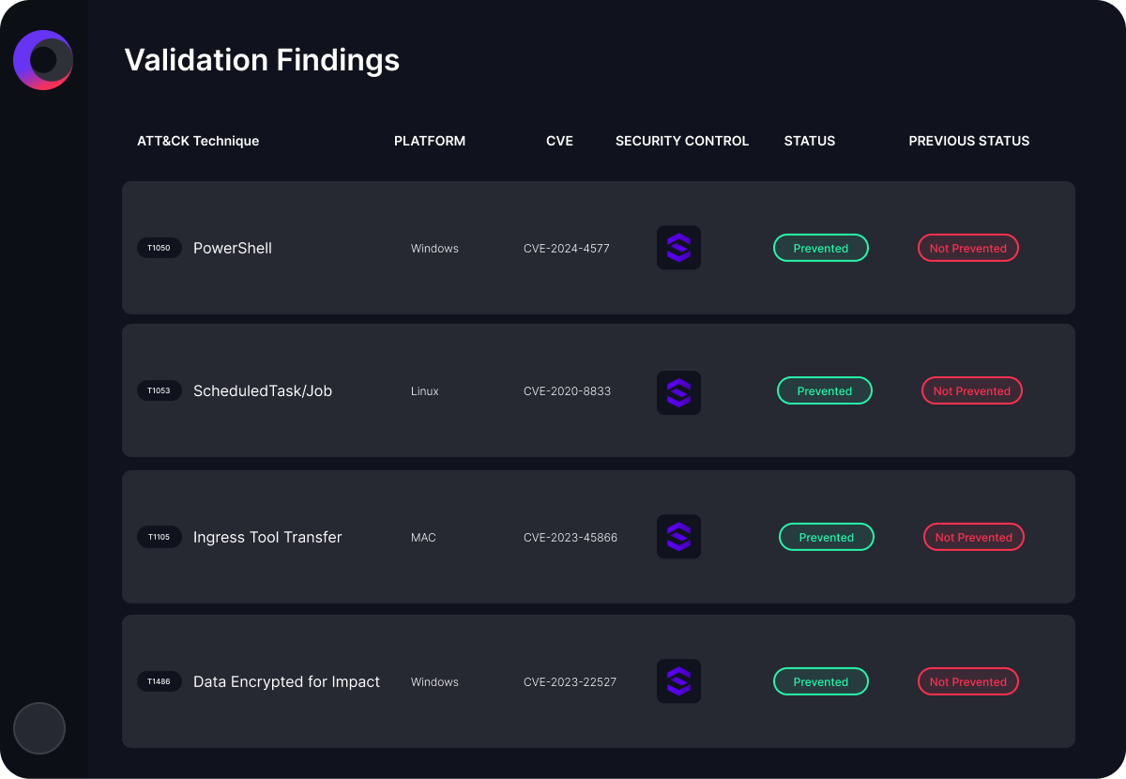Sort by ATT&CK Technique column header
Viewport: 1126px width, 779px height.
click(x=198, y=141)
